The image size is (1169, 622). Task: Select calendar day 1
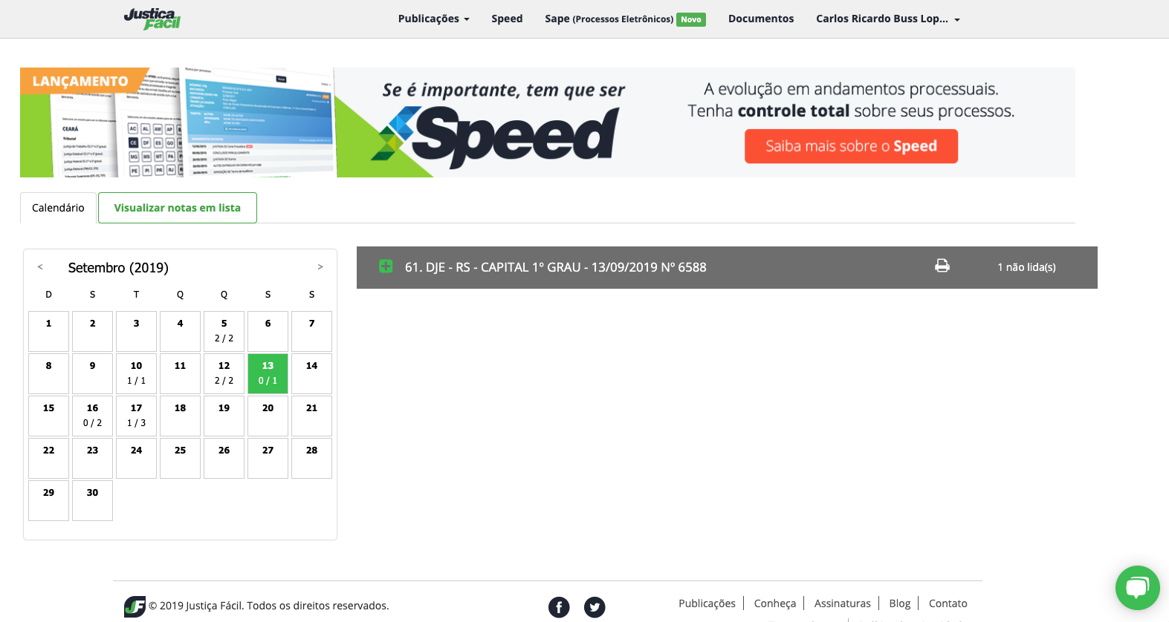click(48, 331)
